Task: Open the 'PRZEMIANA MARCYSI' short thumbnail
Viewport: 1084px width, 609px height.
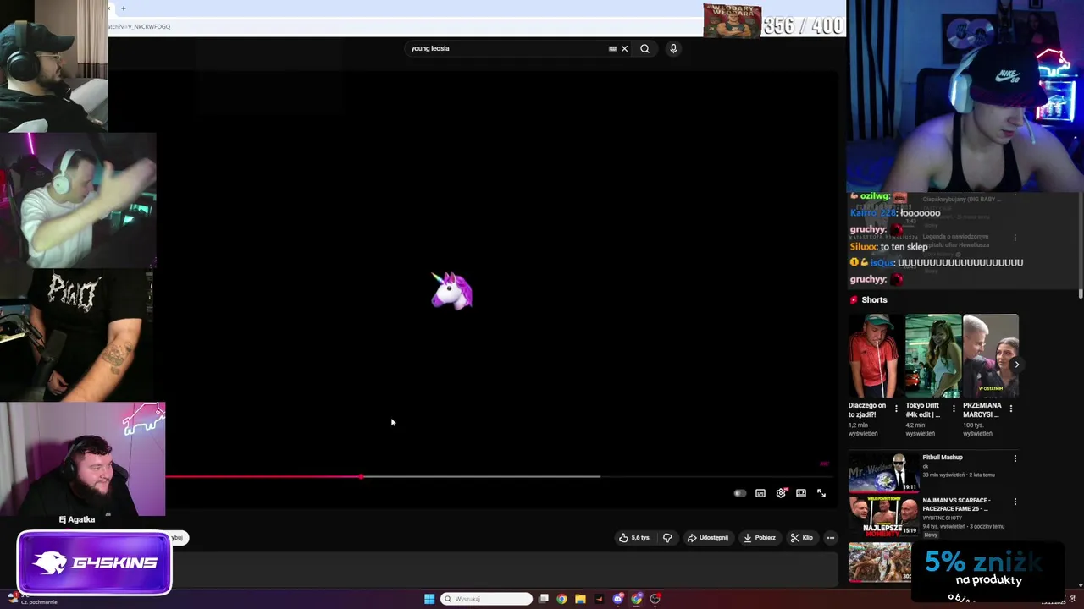Action: pos(990,356)
